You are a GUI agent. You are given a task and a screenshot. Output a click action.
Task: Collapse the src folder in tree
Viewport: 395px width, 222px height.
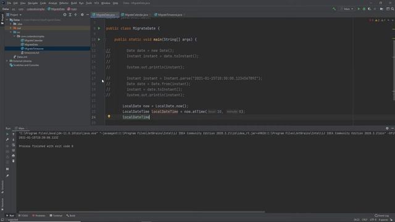click(11, 32)
